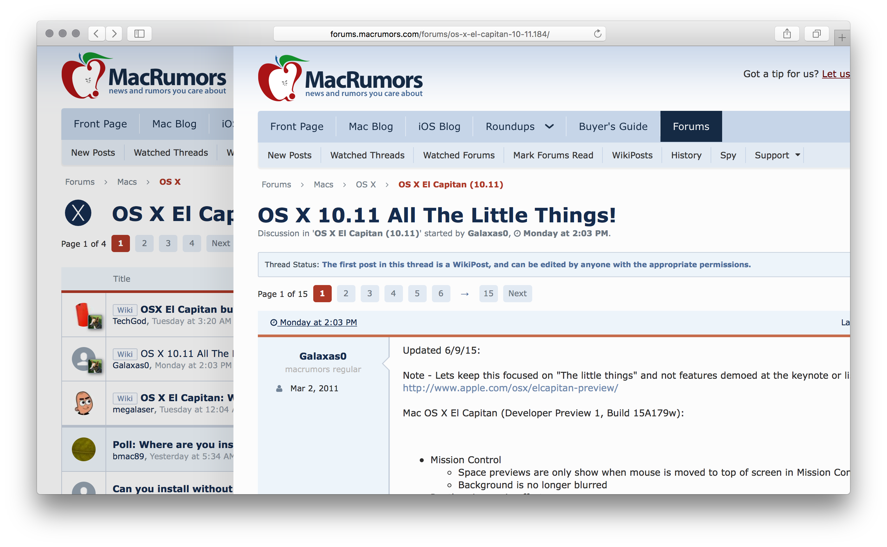Click Next in the thread pagination
Image resolution: width=887 pixels, height=547 pixels.
(517, 293)
